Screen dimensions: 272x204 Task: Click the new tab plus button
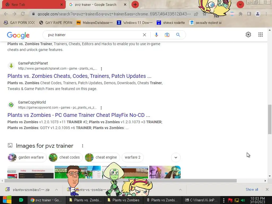(135, 5)
